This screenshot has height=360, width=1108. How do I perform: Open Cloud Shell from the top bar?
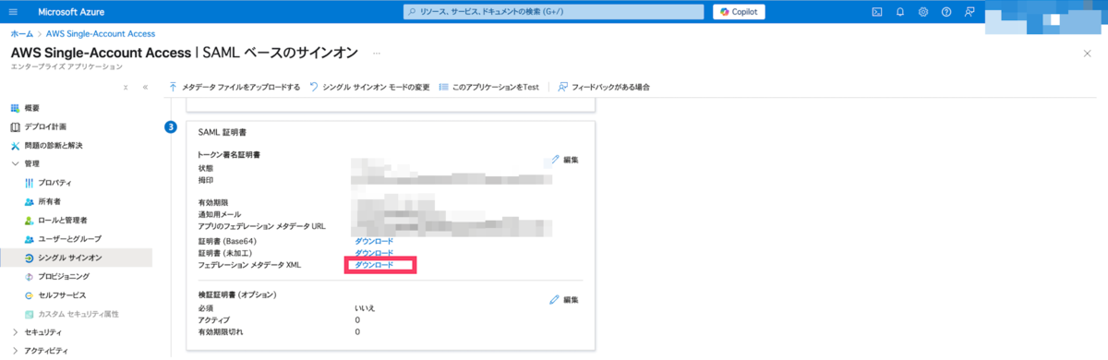pyautogui.click(x=877, y=11)
